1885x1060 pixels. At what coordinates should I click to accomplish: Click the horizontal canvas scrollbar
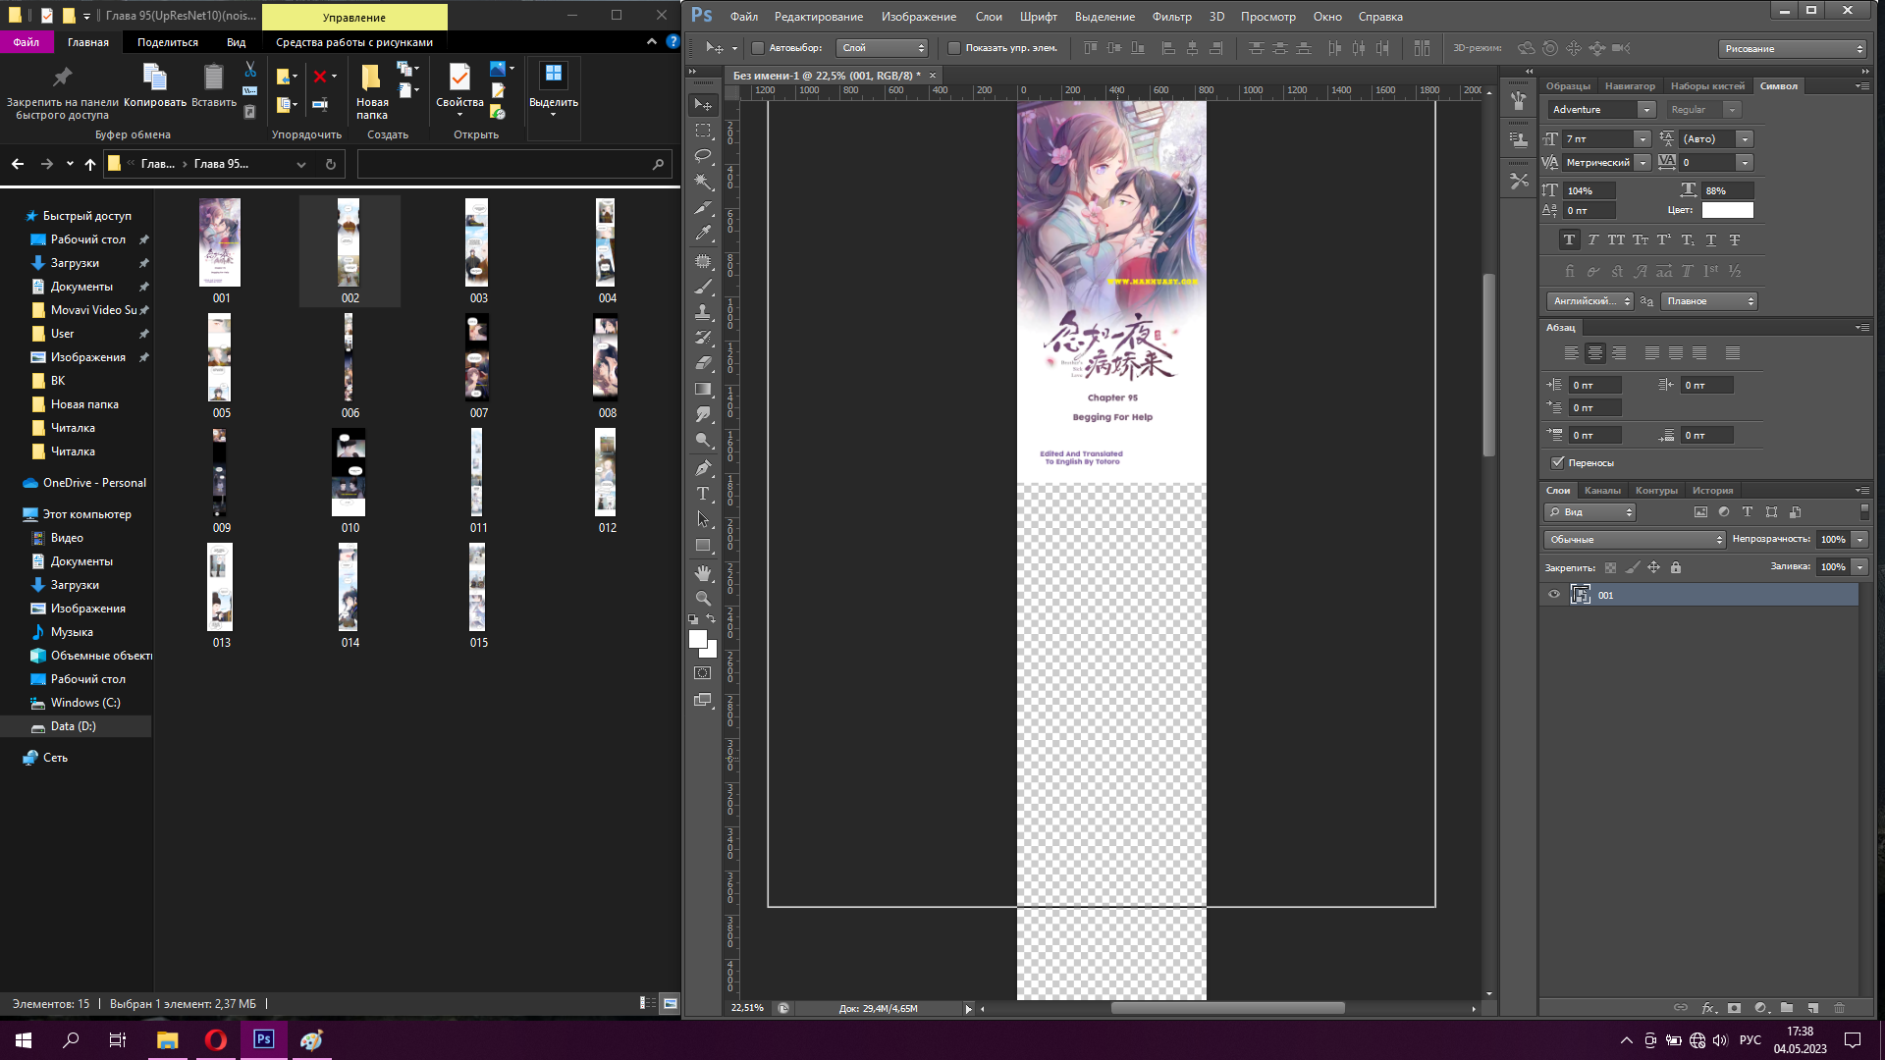pyautogui.click(x=1227, y=1008)
